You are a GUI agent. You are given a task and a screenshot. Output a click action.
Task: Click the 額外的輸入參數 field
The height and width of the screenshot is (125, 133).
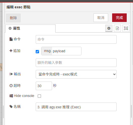76,63
